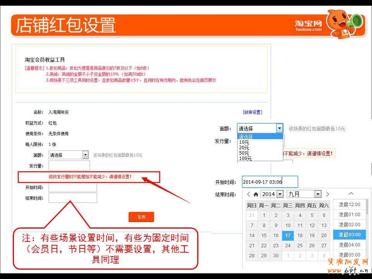The image size is (372, 279).
Task: Choose 100元 denomination option
Action: pyautogui.click(x=245, y=158)
